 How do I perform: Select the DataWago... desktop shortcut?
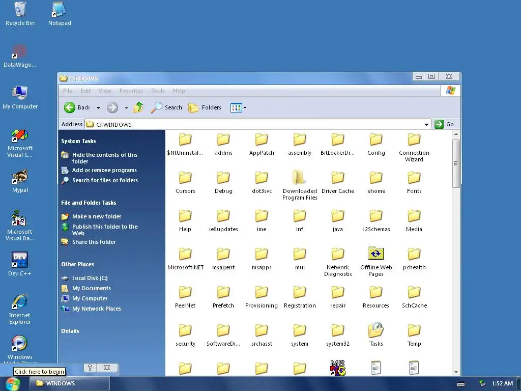click(20, 55)
